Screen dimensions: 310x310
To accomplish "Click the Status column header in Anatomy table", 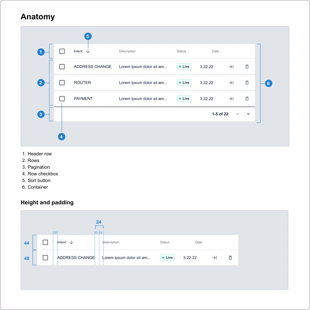I will [181, 51].
